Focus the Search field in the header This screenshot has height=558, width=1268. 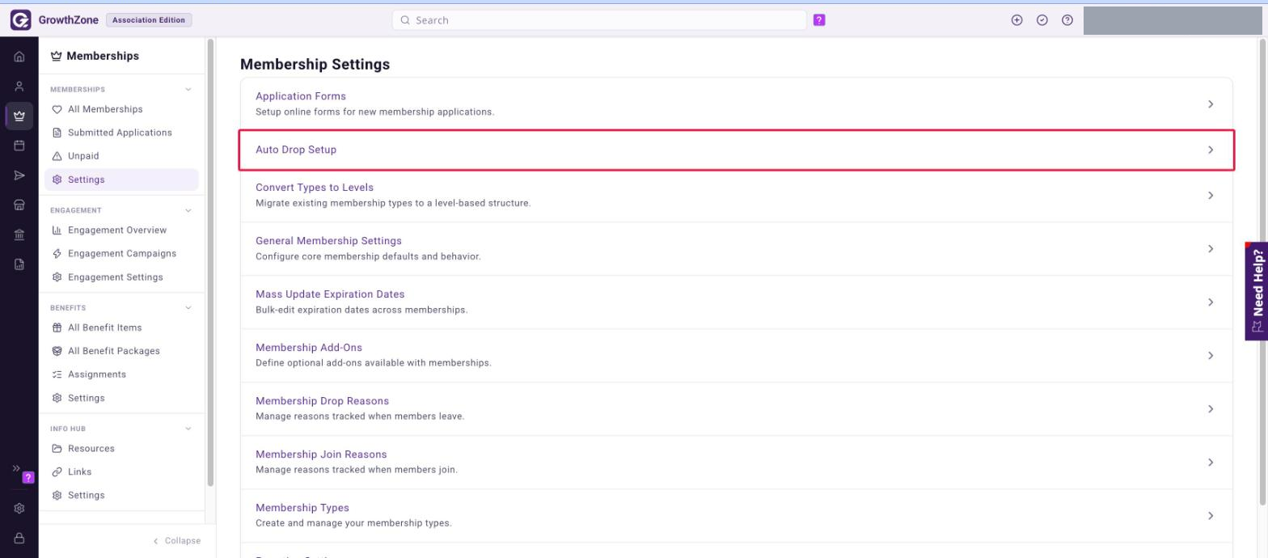(599, 20)
